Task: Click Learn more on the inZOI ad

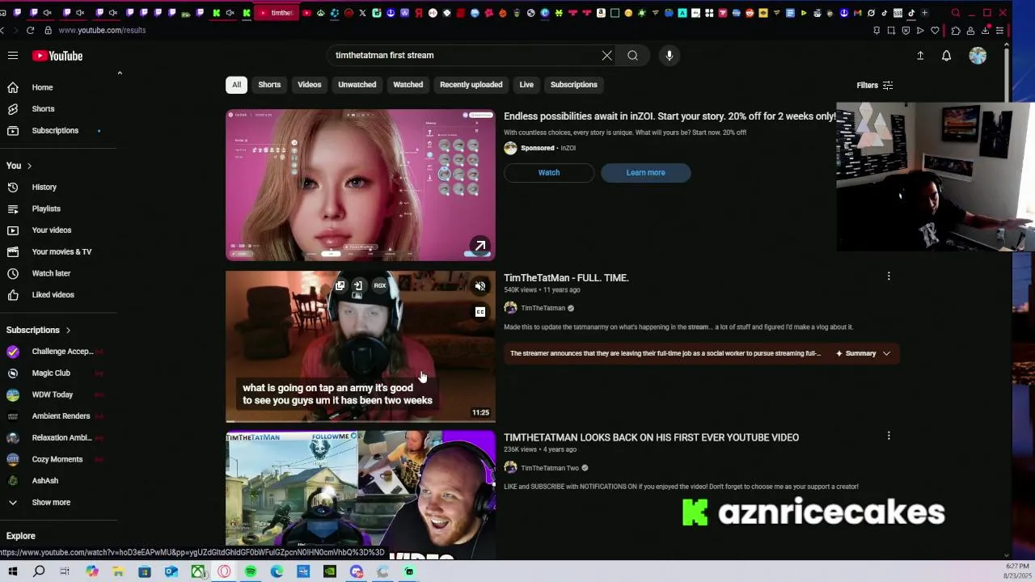Action: [x=645, y=172]
